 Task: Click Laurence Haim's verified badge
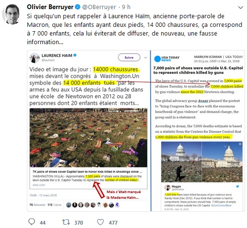point(75,55)
